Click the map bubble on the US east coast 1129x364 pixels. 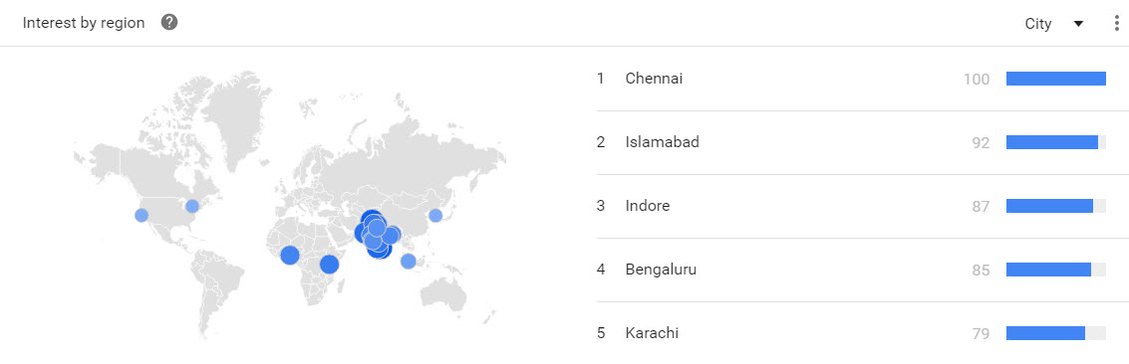click(192, 206)
